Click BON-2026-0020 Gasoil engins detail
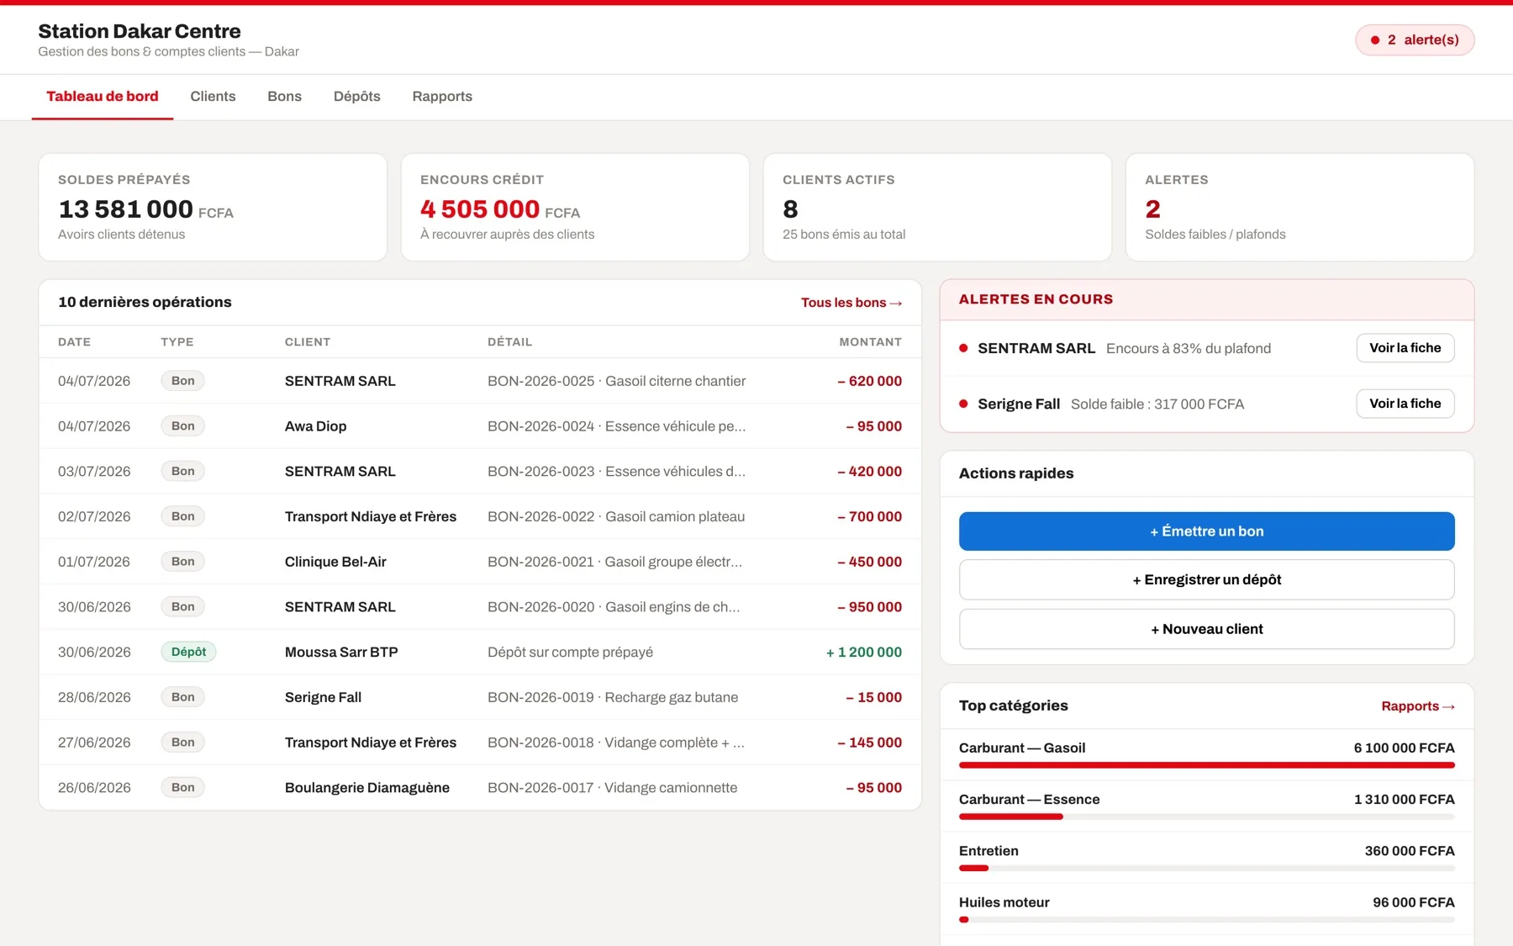The height and width of the screenshot is (946, 1513). tap(614, 607)
